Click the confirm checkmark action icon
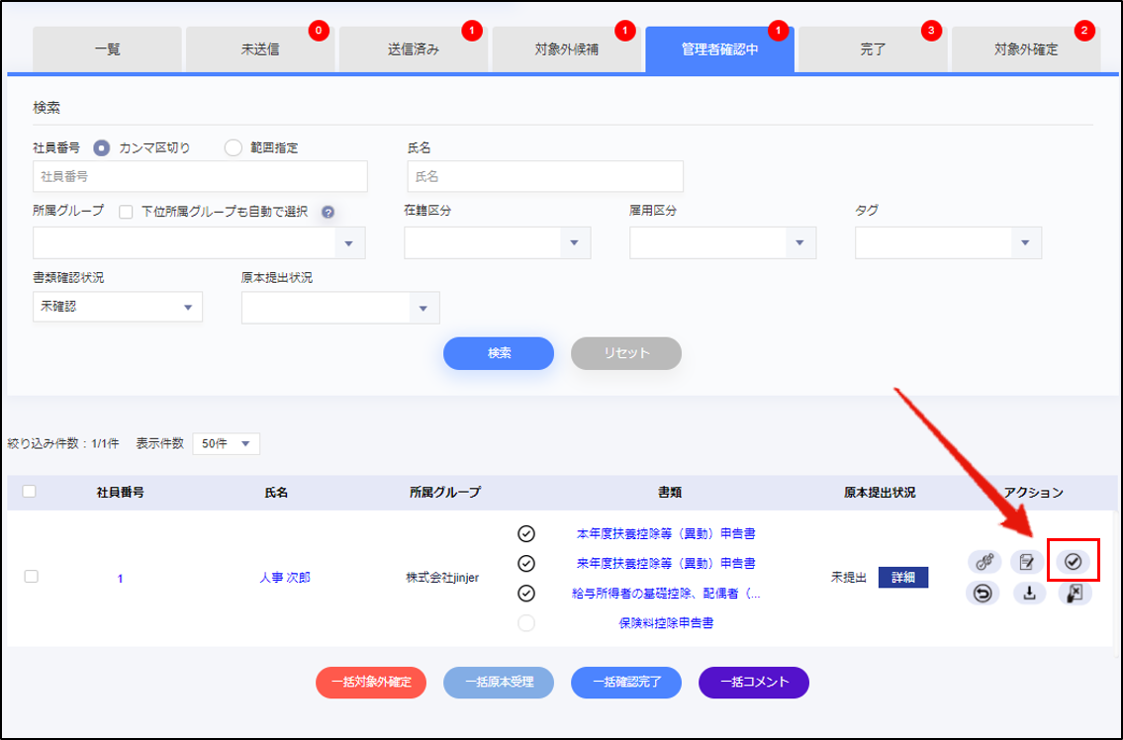Viewport: 1123px width, 740px height. [1073, 562]
